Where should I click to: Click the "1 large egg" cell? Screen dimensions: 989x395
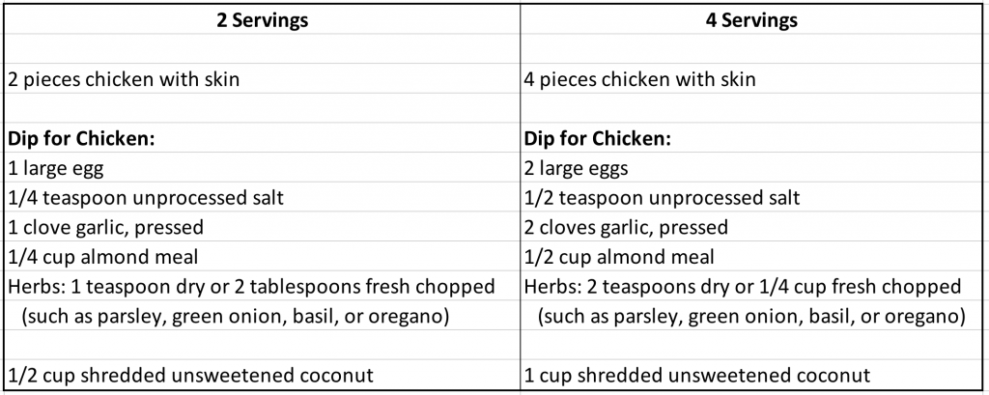click(x=263, y=168)
